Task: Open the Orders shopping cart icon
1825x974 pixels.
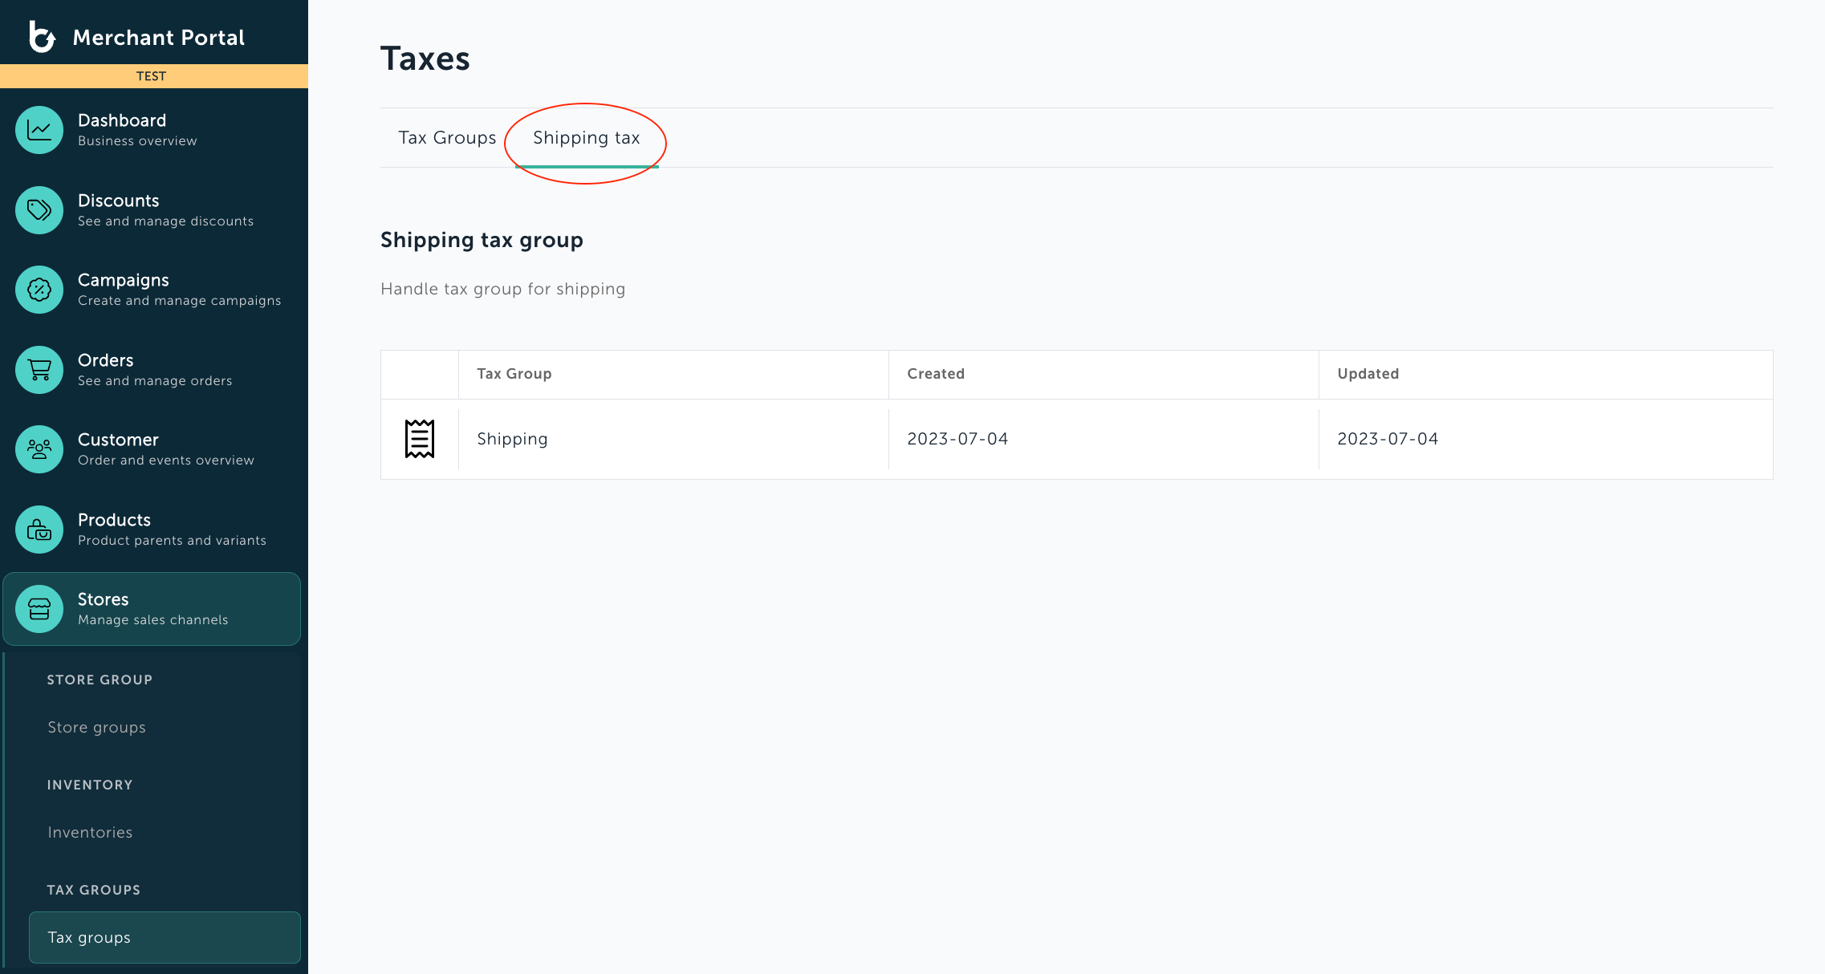Action: click(x=39, y=370)
